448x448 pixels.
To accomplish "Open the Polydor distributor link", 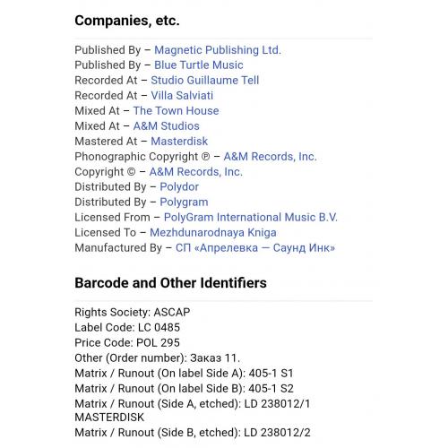I will pyautogui.click(x=179, y=187).
